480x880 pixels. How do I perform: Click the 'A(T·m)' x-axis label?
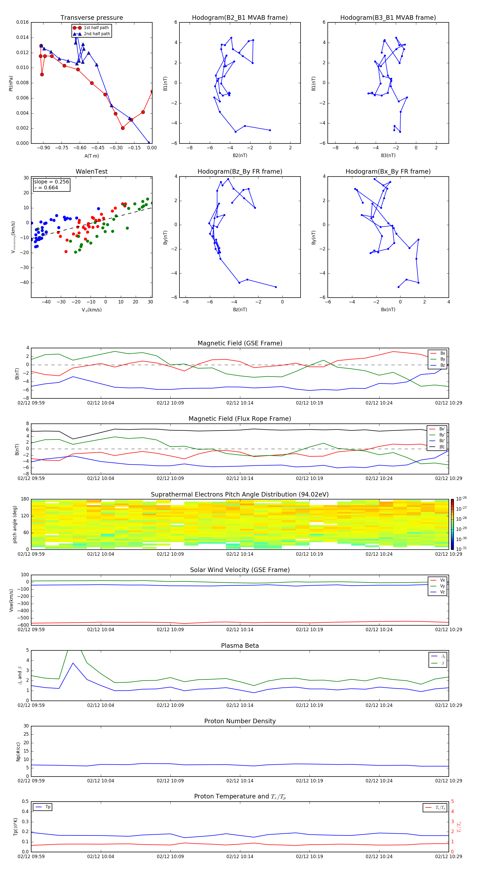[91, 156]
